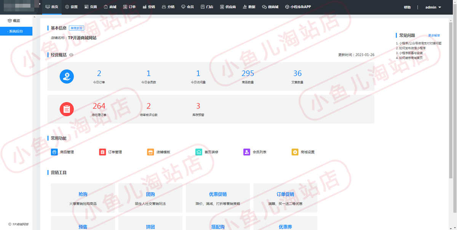
Task: Click the 商品数量 value 295
Action: (248, 73)
